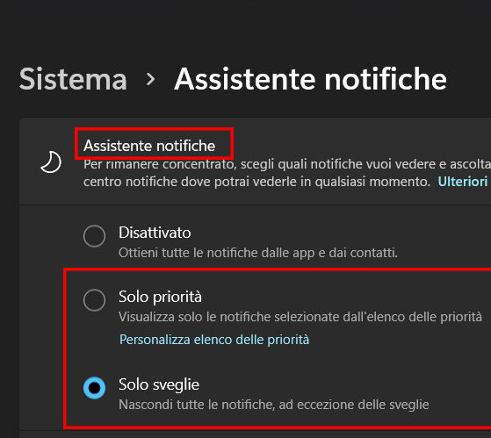Click 'Ottieni tutte le notifiche' description text
The height and width of the screenshot is (438, 491).
pyautogui.click(x=258, y=253)
